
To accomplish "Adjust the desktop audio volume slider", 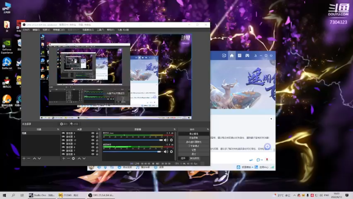I will (x=133, y=152).
